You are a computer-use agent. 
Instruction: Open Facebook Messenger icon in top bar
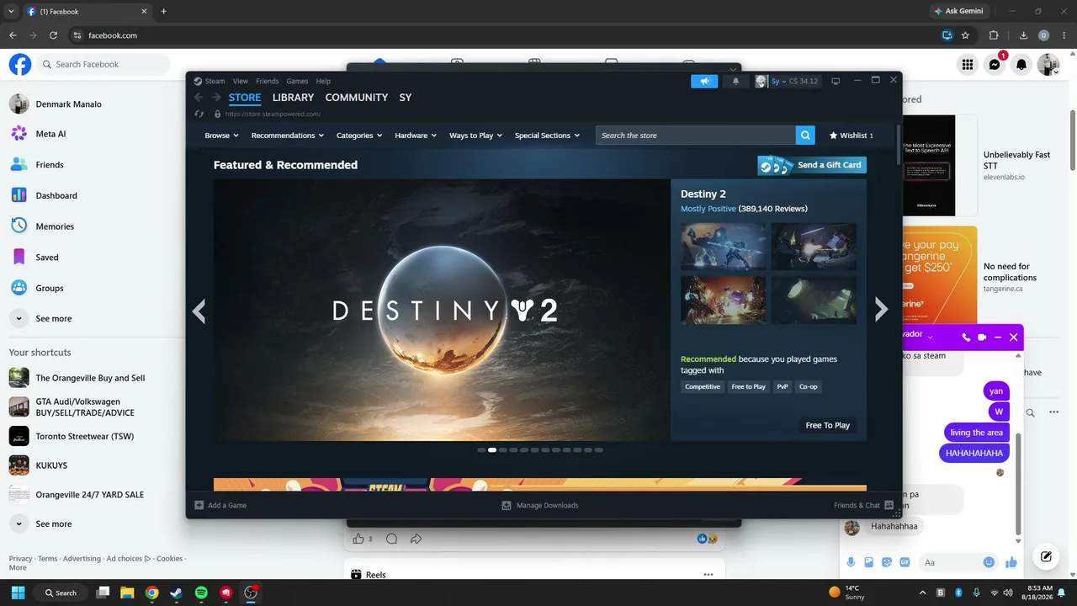[x=995, y=64]
